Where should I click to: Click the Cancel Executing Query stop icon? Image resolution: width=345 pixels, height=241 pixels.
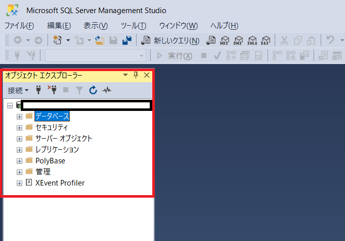[x=204, y=55]
